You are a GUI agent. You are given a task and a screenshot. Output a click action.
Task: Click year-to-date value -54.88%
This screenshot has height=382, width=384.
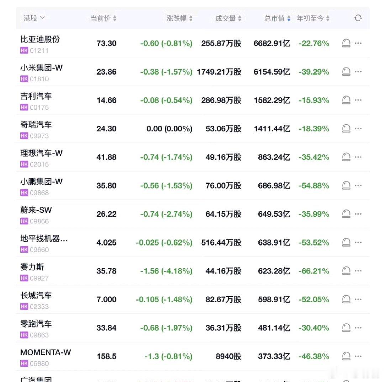(x=314, y=186)
